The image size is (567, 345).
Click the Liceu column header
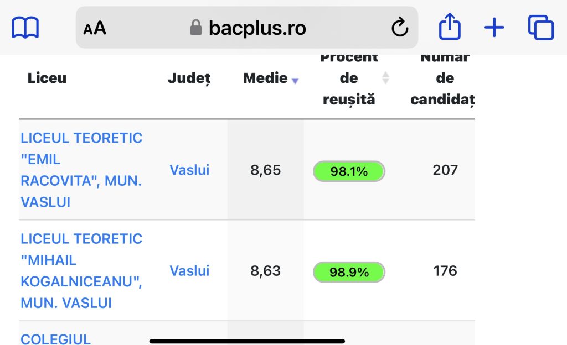47,78
